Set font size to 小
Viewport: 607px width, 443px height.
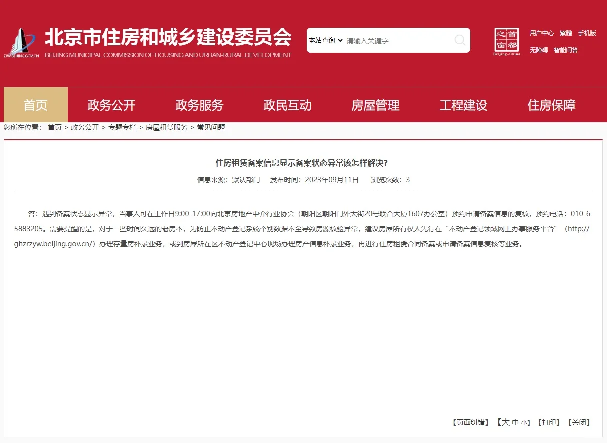524,423
